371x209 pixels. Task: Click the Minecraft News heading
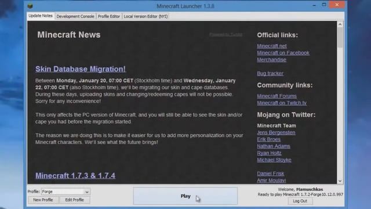tap(69, 35)
